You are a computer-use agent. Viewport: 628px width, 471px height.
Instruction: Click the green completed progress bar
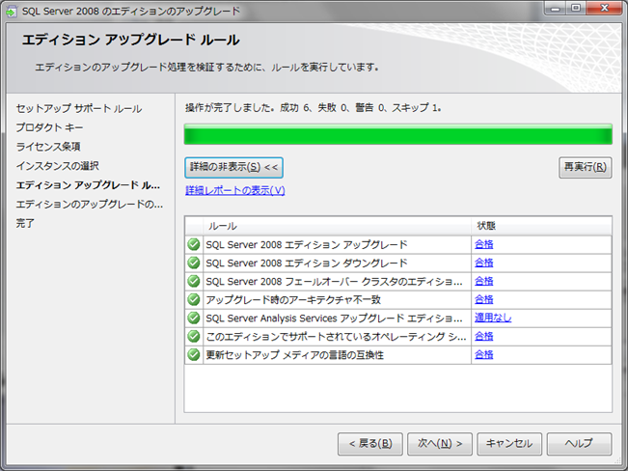(398, 134)
